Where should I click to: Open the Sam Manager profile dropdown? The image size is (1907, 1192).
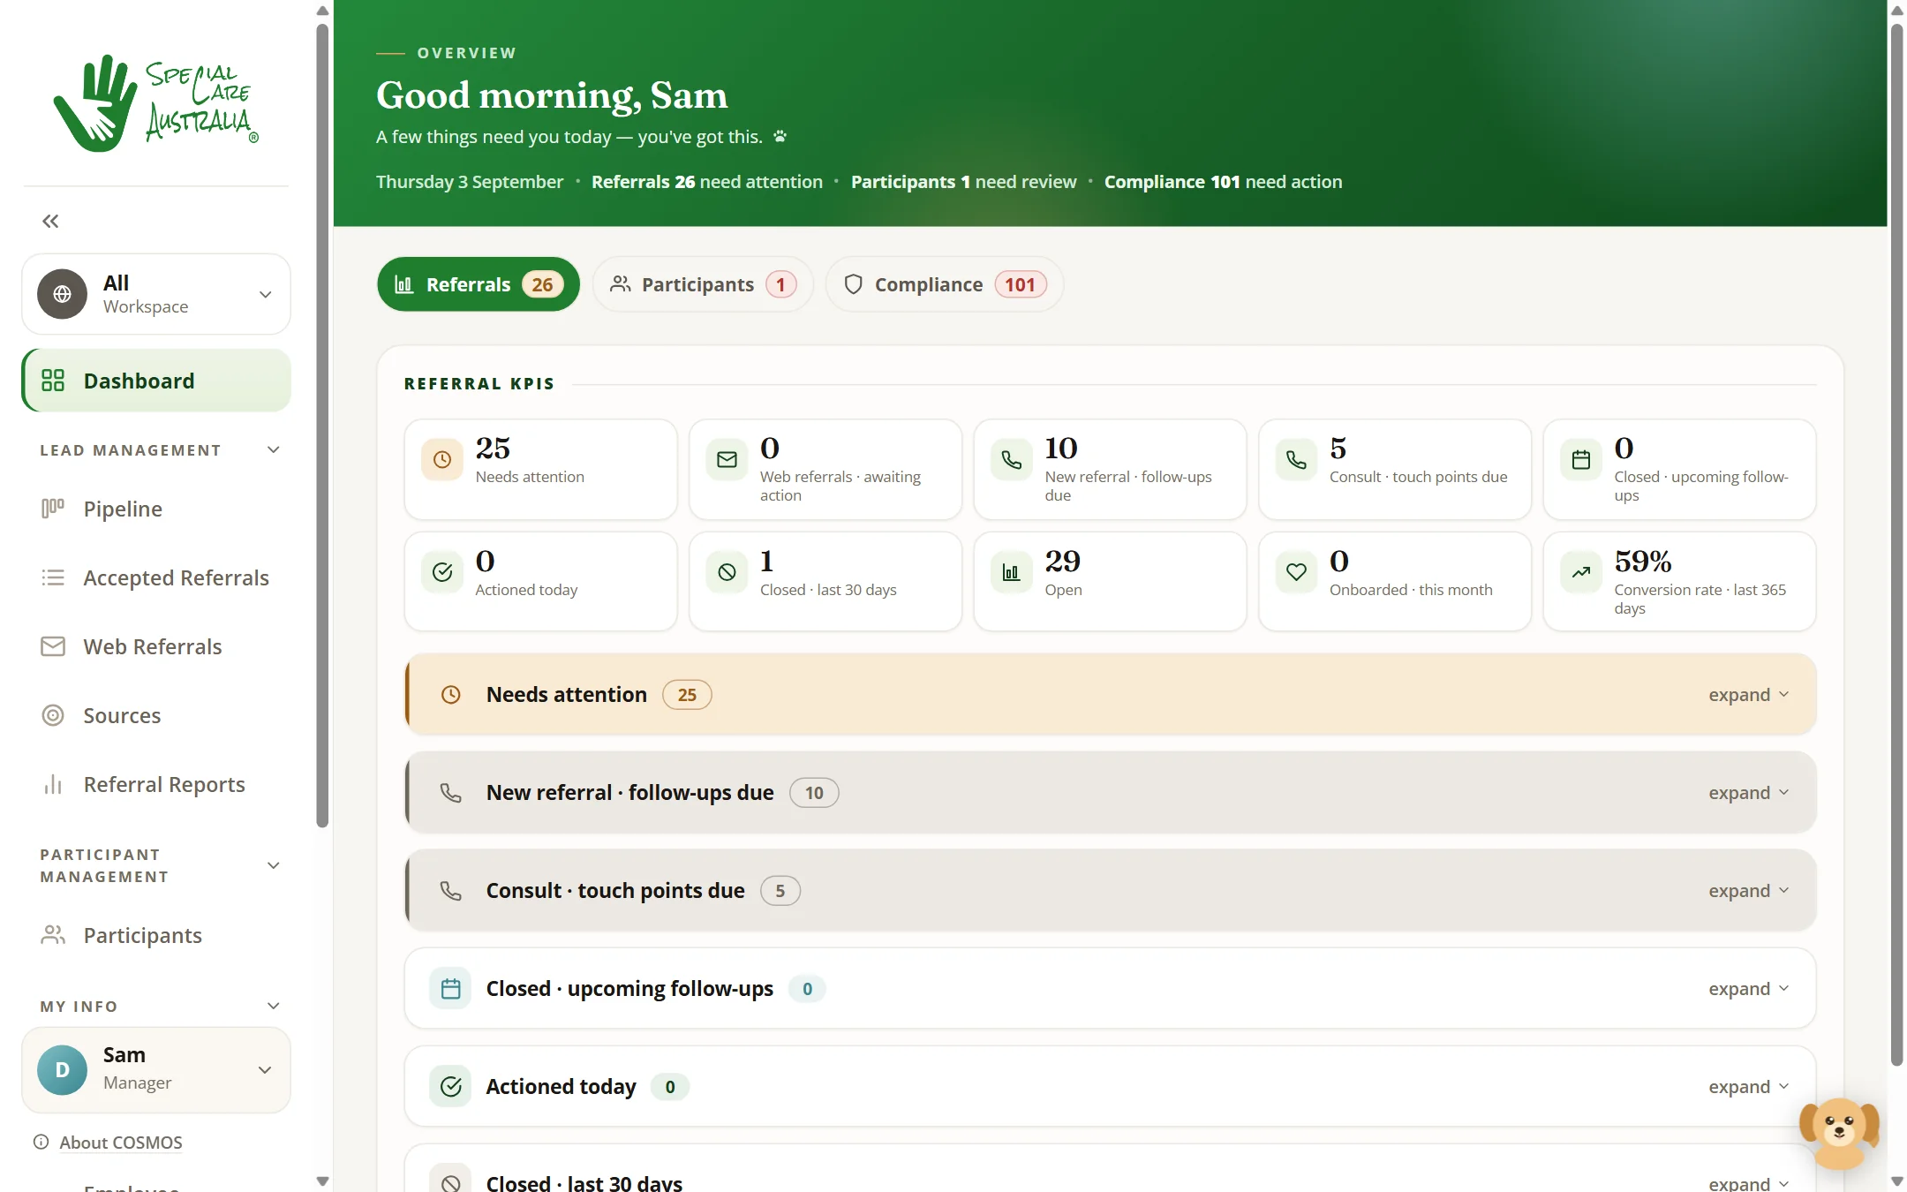tap(156, 1070)
